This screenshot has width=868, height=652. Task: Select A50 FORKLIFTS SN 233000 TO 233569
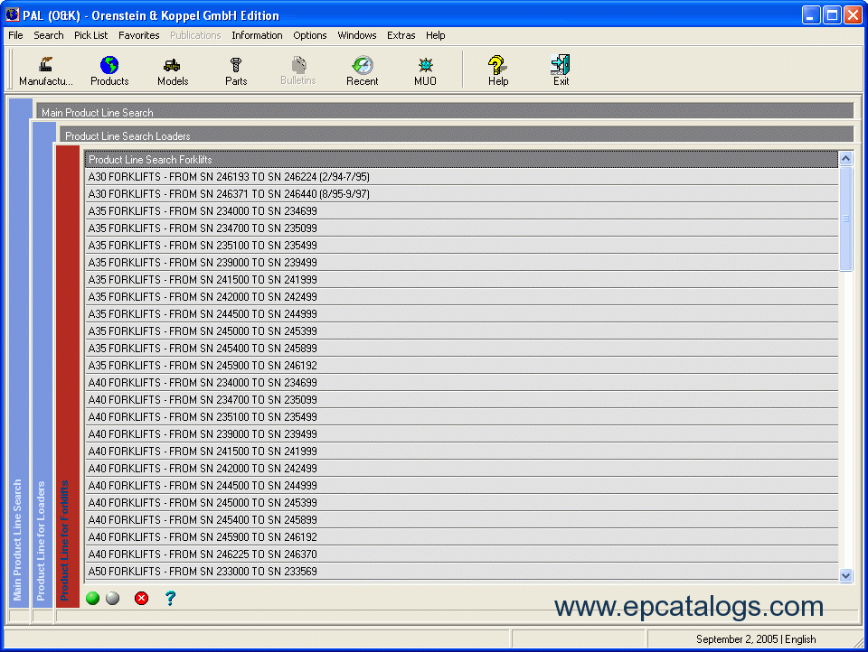click(461, 572)
